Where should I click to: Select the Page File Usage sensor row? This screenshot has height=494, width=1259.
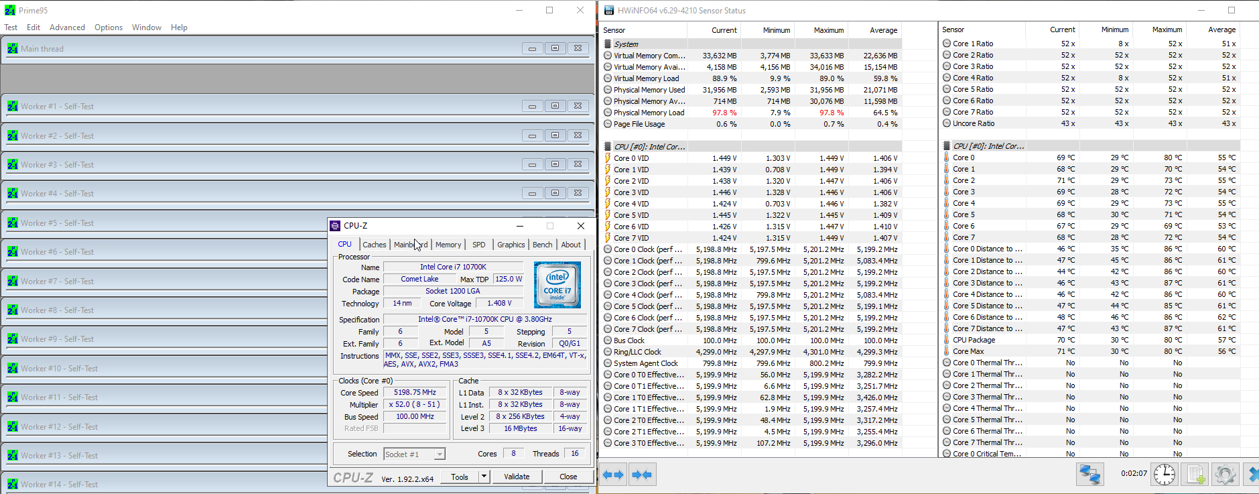tap(751, 124)
